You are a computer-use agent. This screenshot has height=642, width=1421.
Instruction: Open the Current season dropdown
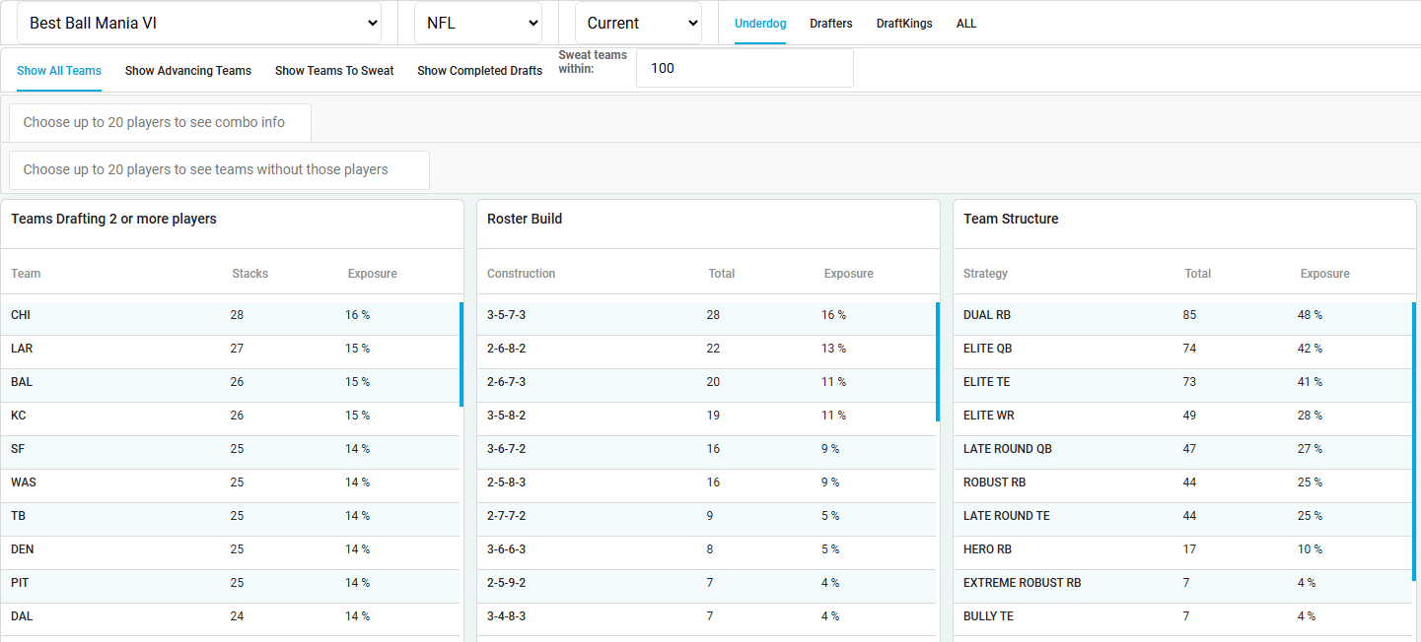[637, 23]
